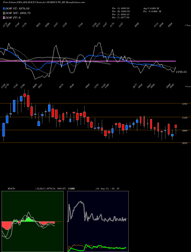Select the 'DOW MT: 1093.79' legend text
191x252 pixels.
[x=18, y=13]
